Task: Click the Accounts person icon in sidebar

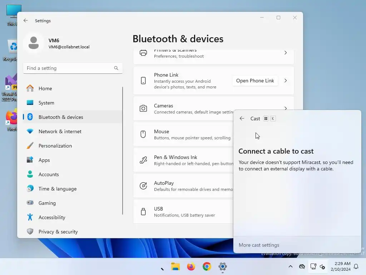Action: [30, 174]
